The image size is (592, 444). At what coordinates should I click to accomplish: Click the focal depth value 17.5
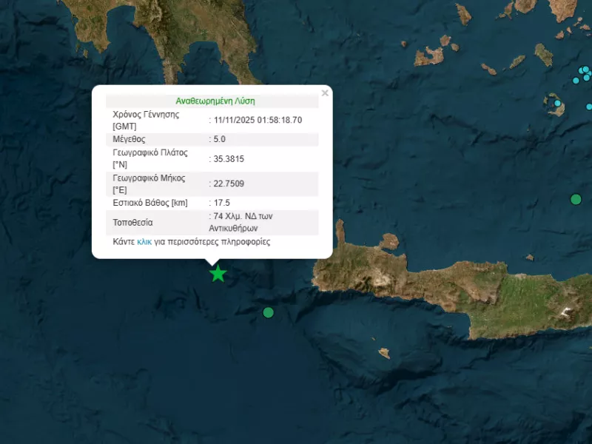[x=221, y=203]
